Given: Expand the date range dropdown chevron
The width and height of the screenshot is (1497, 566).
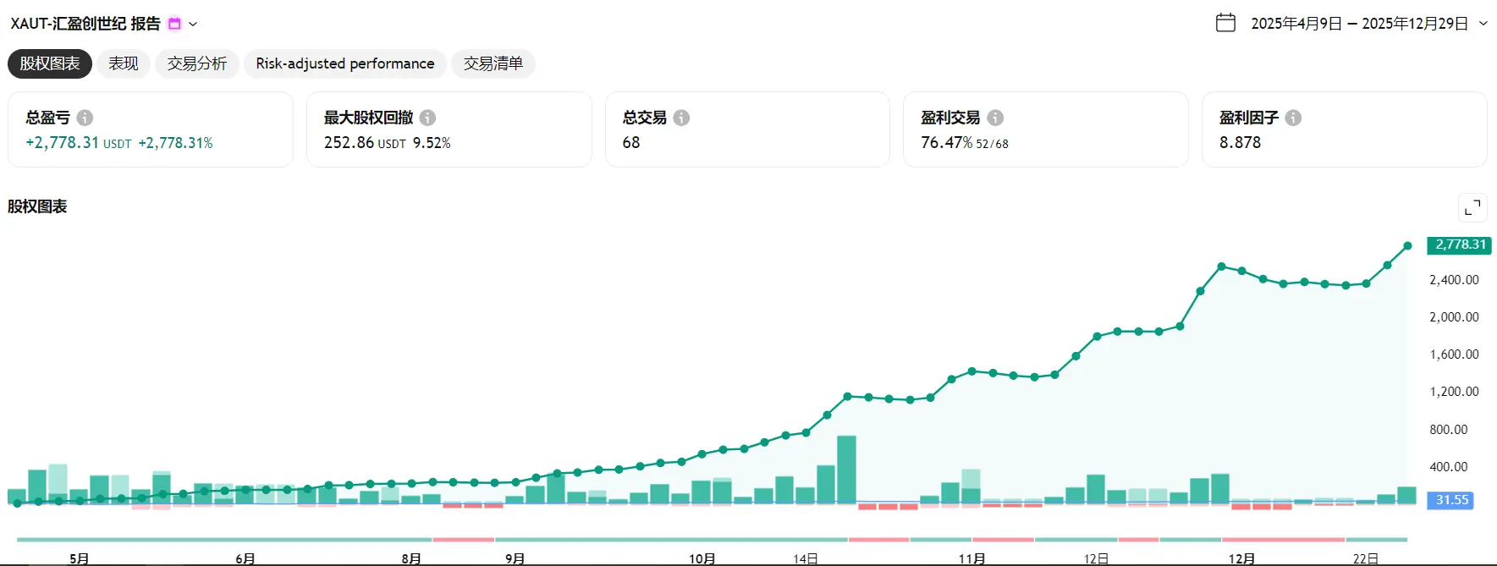Looking at the screenshot, I should [x=1483, y=24].
